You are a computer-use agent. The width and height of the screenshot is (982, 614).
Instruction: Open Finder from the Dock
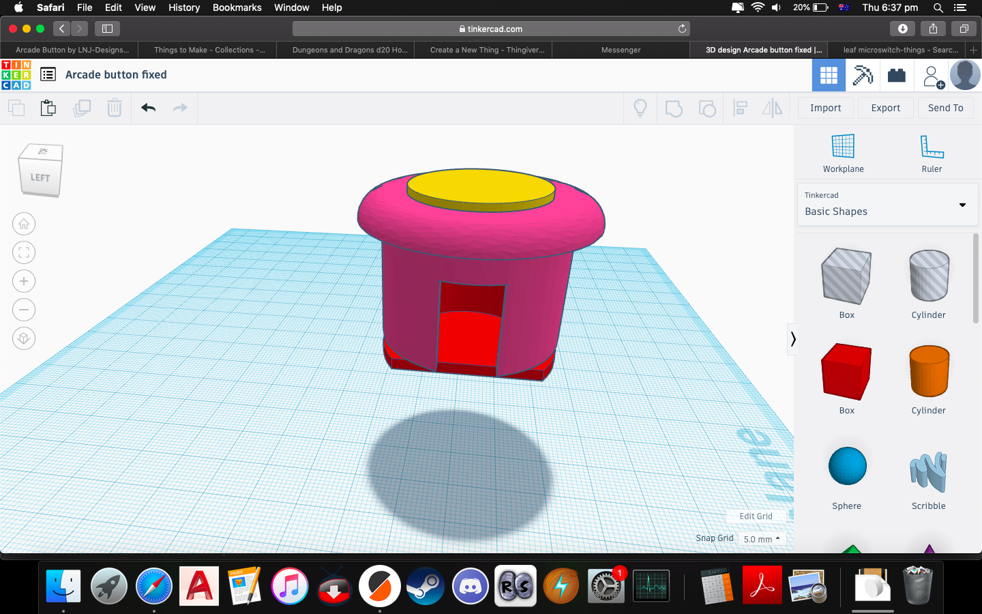click(x=63, y=585)
